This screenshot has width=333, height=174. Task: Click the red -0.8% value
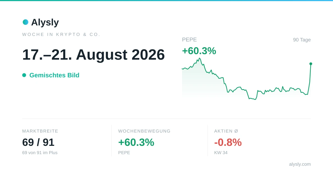228,142
